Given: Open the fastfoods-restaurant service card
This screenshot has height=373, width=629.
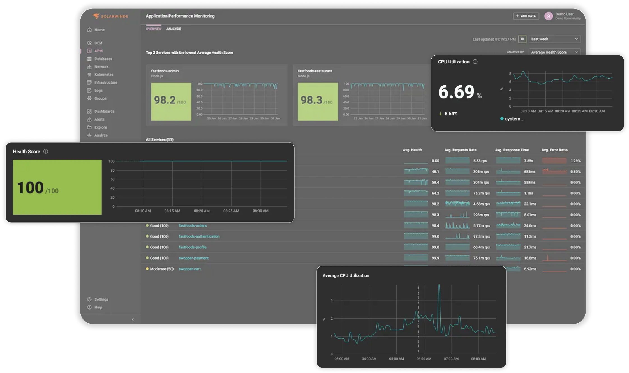Looking at the screenshot, I should pyautogui.click(x=362, y=95).
